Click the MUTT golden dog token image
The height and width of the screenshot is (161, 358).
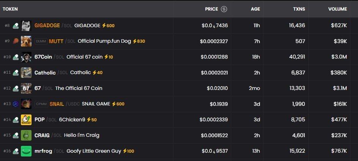point(26,41)
